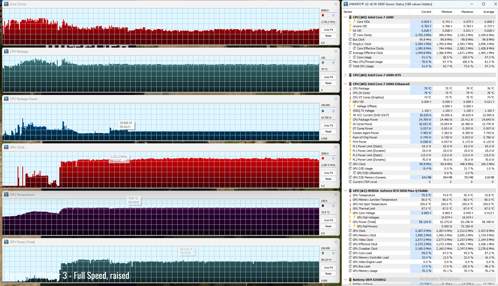The image size is (498, 286).
Task: Click the Average column header
Action: coord(485,12)
